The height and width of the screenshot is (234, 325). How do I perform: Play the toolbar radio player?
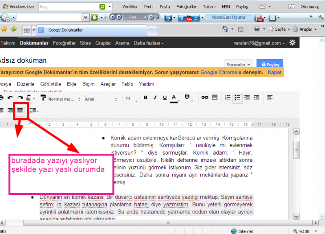119,17
